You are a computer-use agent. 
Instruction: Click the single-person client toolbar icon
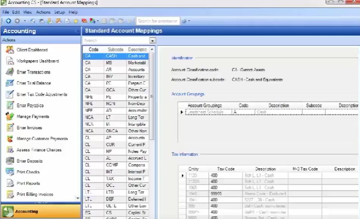50,21
